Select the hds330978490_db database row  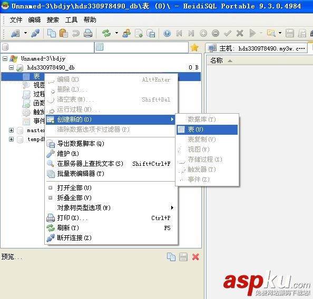pyautogui.click(x=51, y=67)
